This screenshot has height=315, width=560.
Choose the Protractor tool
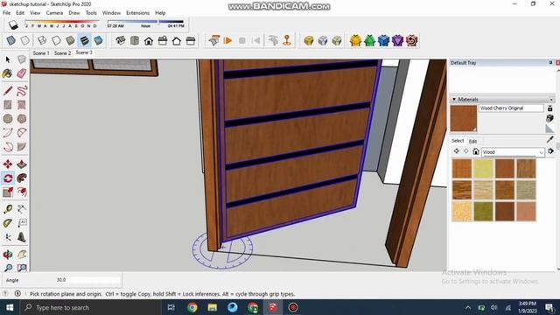pyautogui.click(x=8, y=223)
